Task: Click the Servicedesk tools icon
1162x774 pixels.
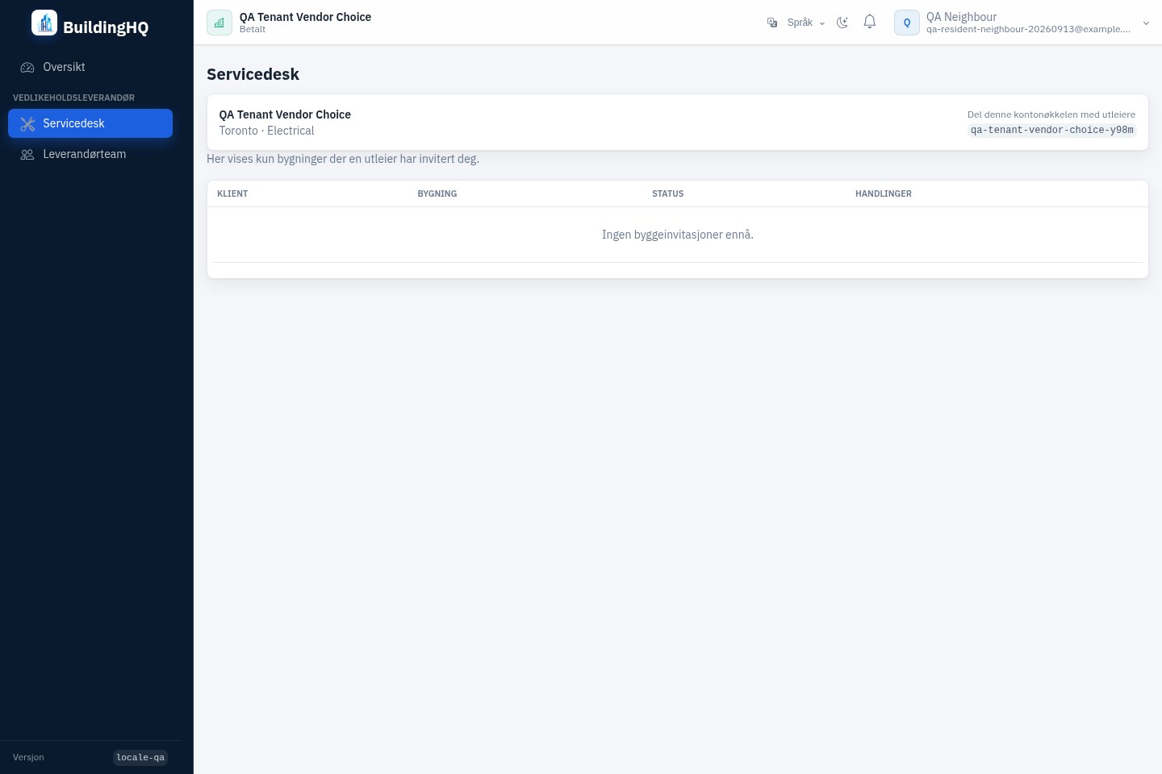Action: [x=27, y=124]
